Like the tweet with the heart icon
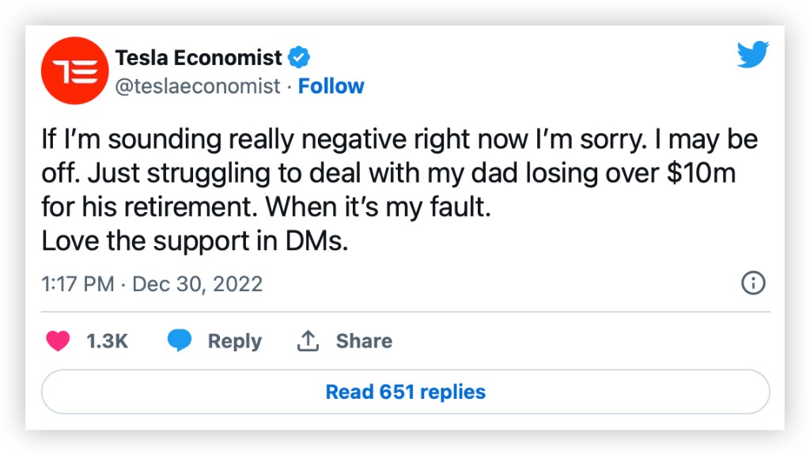The width and height of the screenshot is (810, 455). (59, 341)
